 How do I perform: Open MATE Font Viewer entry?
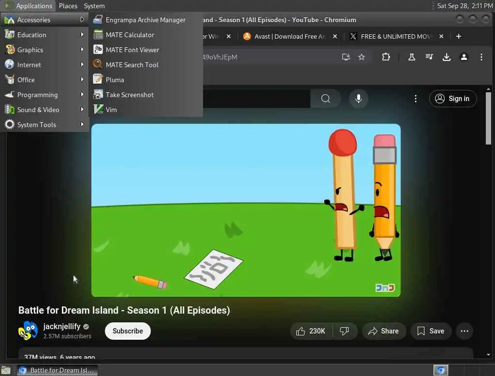click(146, 50)
